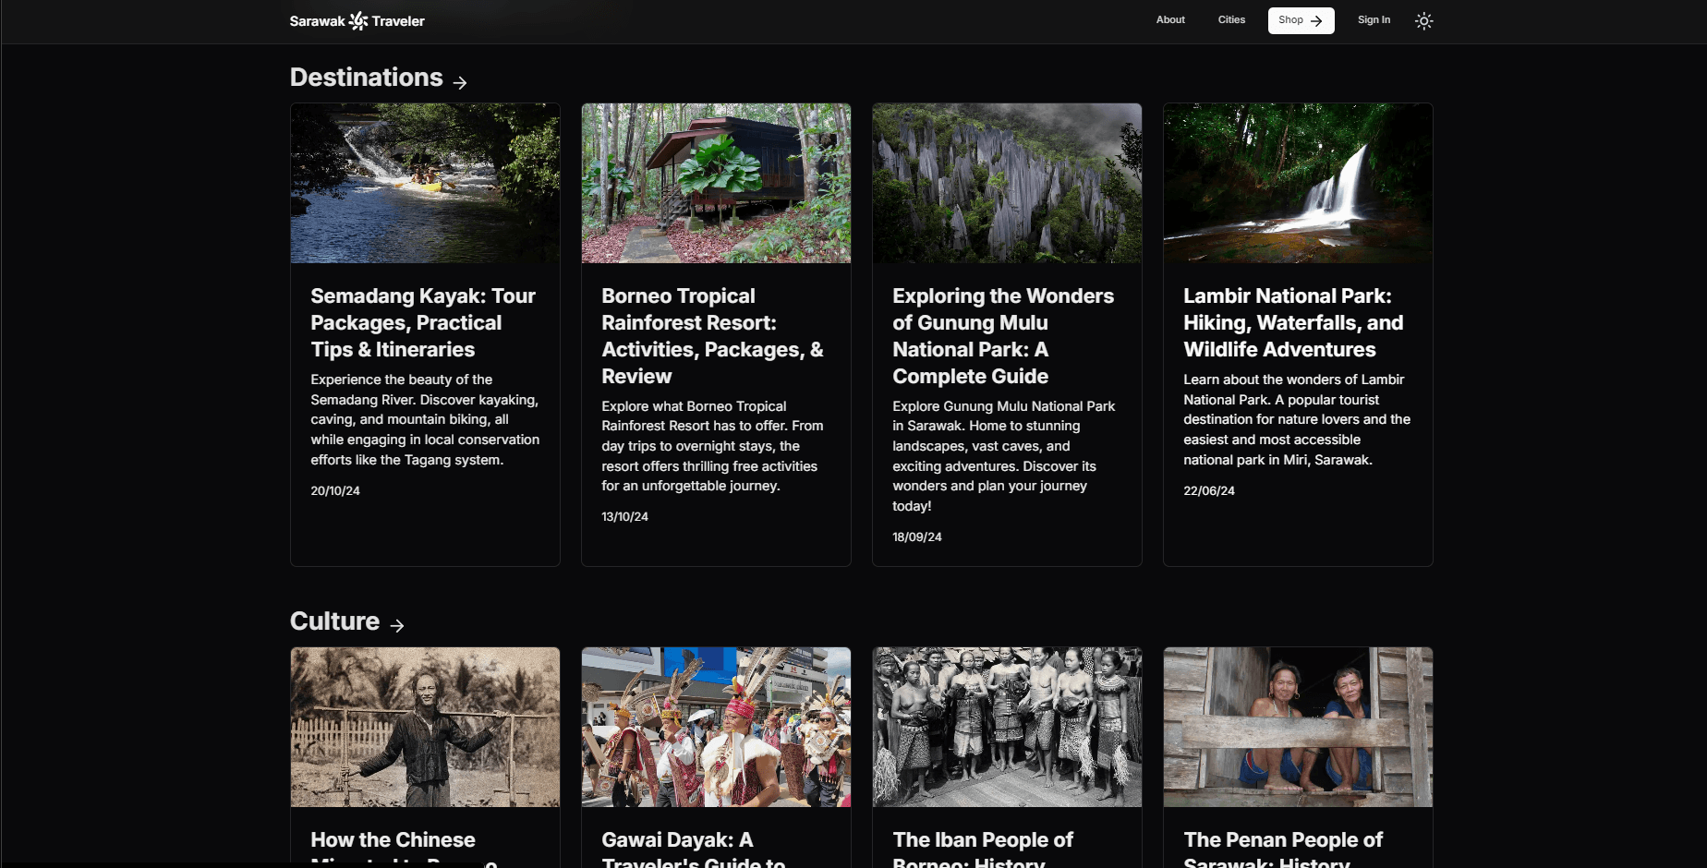Click the Sign In link
This screenshot has height=868, width=1707.
click(1373, 19)
